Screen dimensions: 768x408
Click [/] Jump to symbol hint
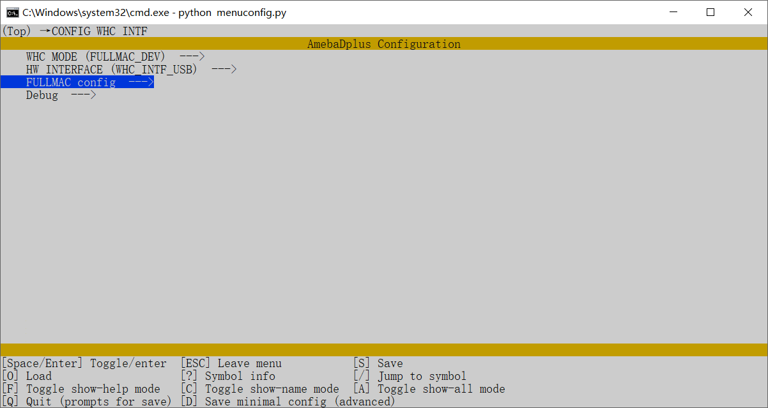tap(410, 376)
